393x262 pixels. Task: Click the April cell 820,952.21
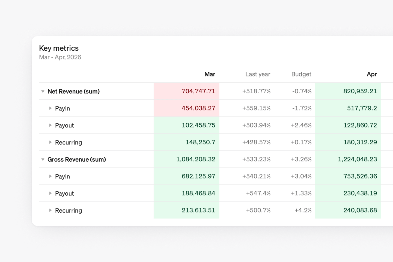(x=348, y=91)
